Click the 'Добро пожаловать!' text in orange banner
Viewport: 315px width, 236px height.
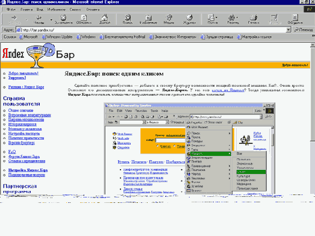(x=295, y=65)
